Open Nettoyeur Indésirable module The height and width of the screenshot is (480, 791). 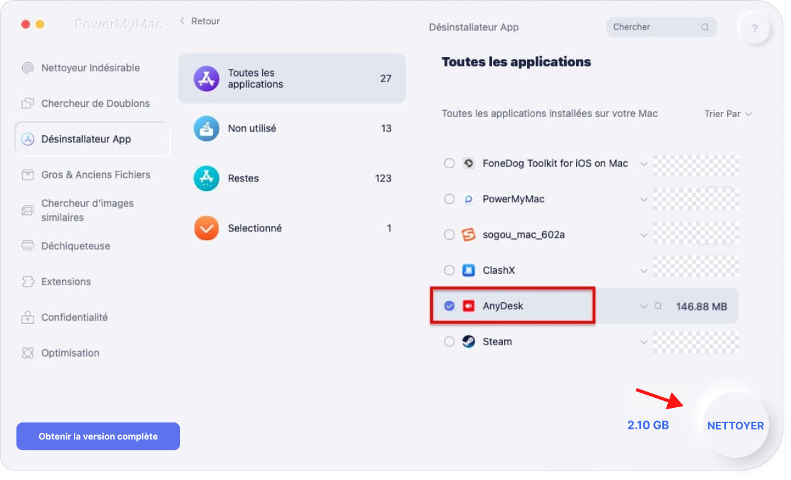pos(92,68)
